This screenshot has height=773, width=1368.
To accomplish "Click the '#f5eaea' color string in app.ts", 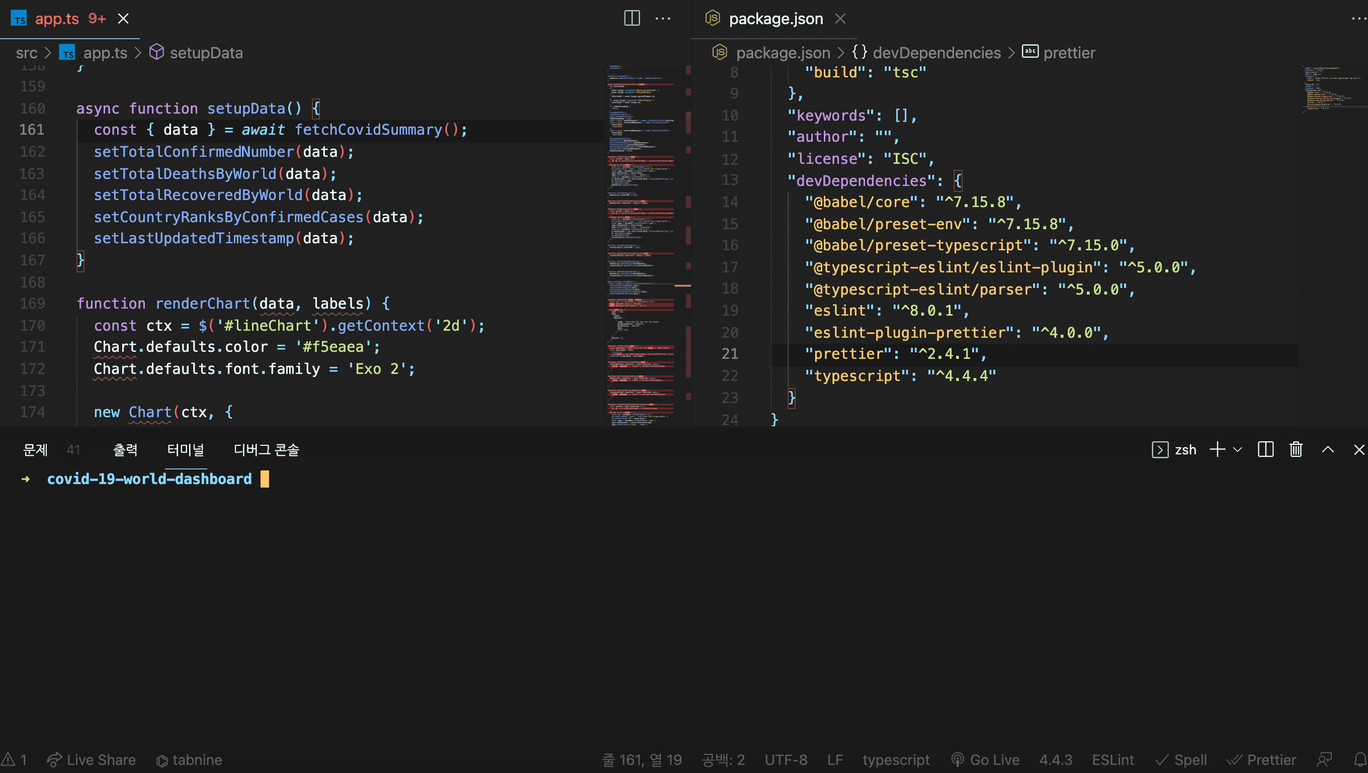I will coord(333,347).
